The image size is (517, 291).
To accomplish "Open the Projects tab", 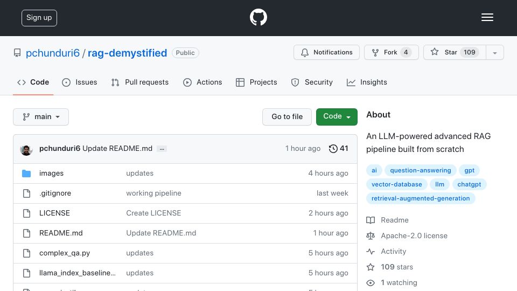I will pos(256,82).
